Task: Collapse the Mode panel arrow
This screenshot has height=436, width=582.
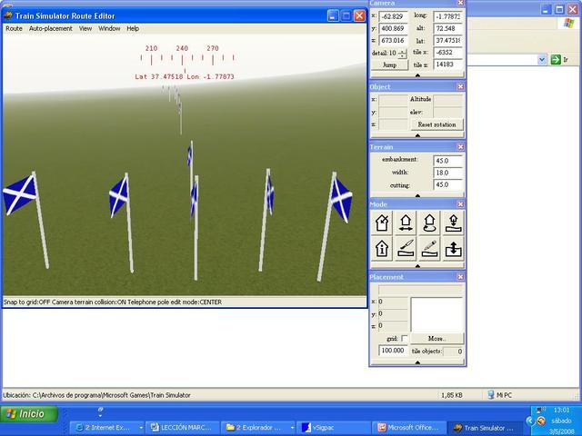Action: 417,265
